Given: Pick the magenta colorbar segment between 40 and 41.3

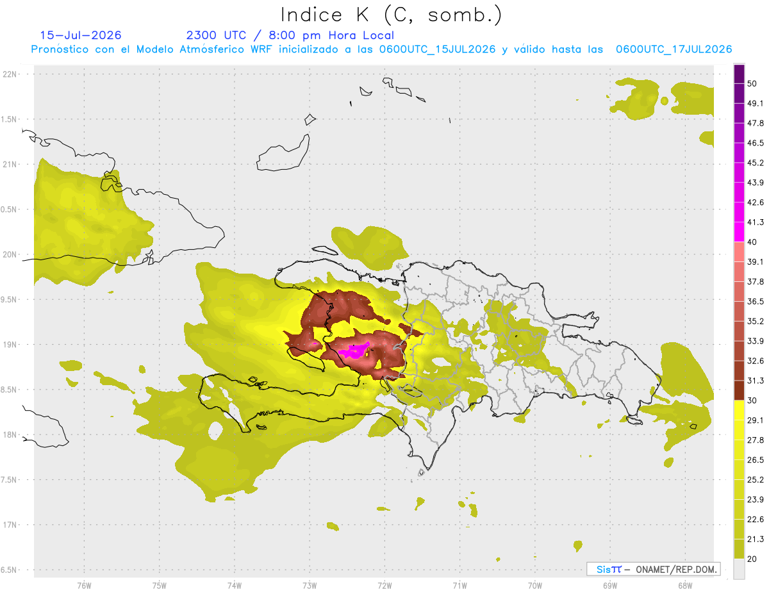Looking at the screenshot, I should pyautogui.click(x=739, y=232).
